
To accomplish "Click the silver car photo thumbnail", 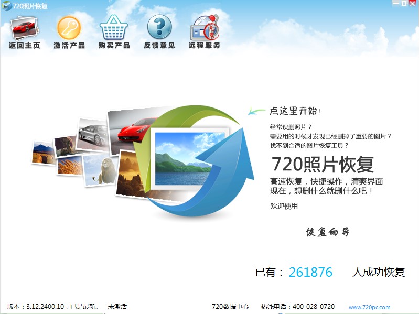I will pyautogui.click(x=92, y=135).
